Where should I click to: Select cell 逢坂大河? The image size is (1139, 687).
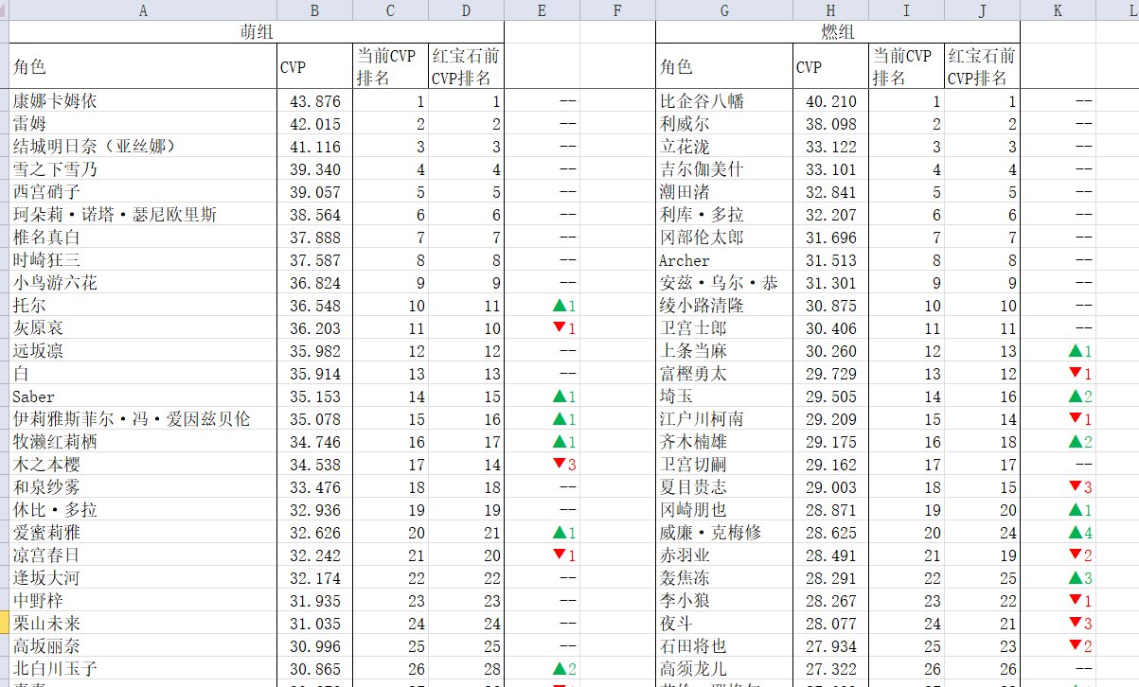143,577
